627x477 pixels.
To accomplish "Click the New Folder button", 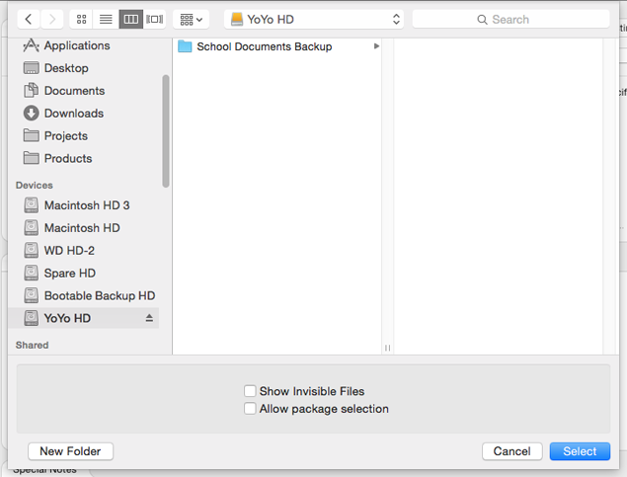I will click(x=70, y=451).
